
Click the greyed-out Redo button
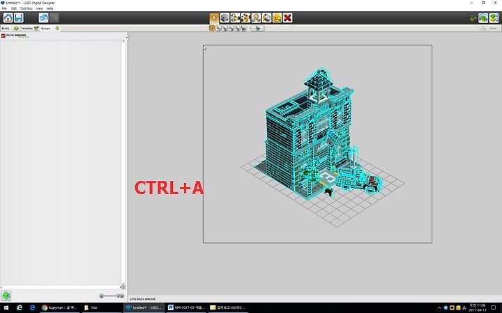click(x=54, y=18)
